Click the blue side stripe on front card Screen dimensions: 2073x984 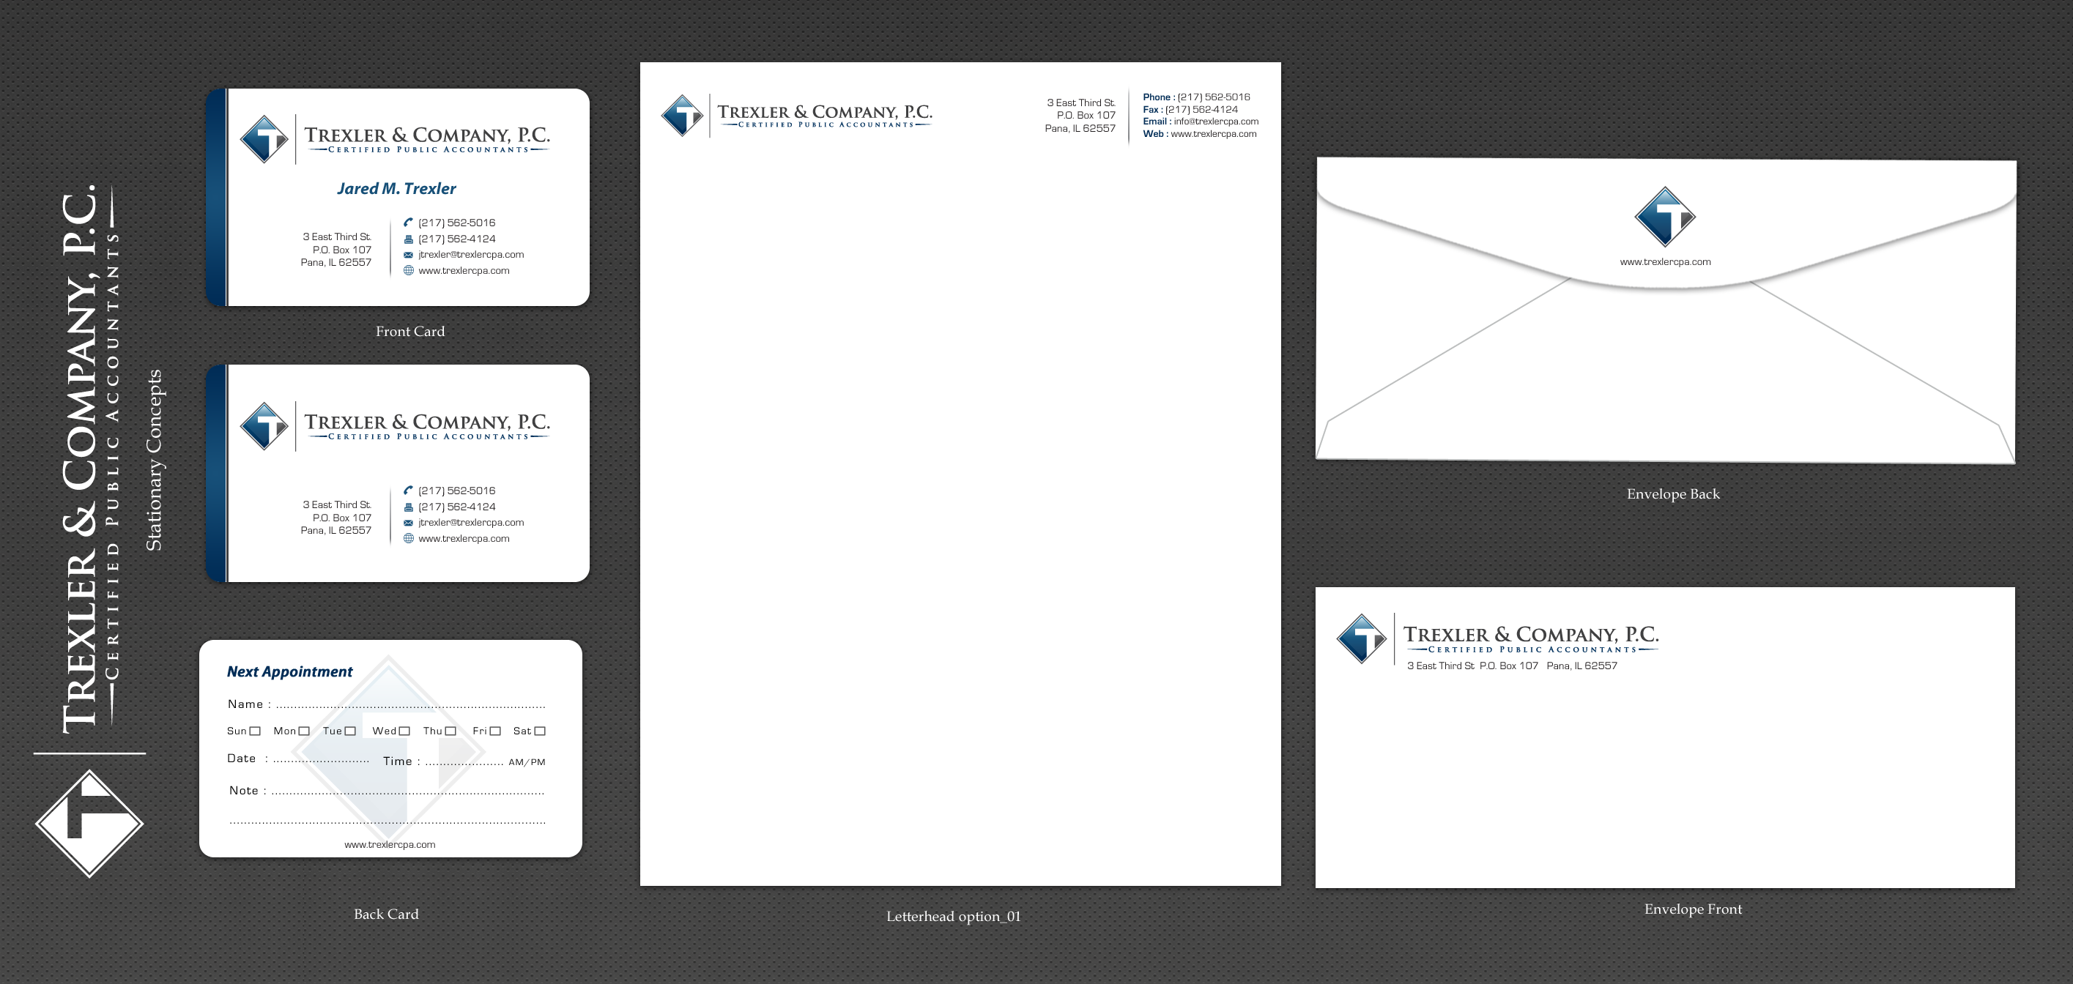tap(215, 197)
